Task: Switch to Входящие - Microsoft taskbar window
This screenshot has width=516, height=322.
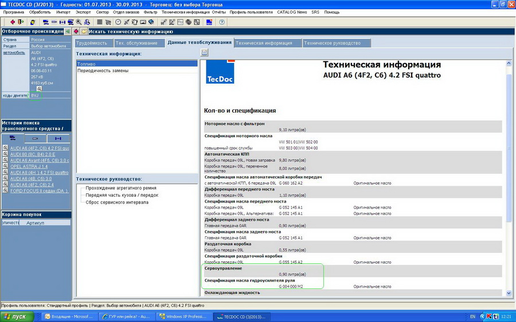Action: point(68,317)
